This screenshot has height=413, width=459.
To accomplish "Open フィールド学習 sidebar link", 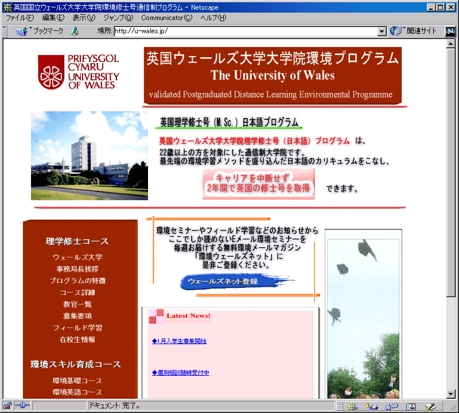I will (77, 328).
